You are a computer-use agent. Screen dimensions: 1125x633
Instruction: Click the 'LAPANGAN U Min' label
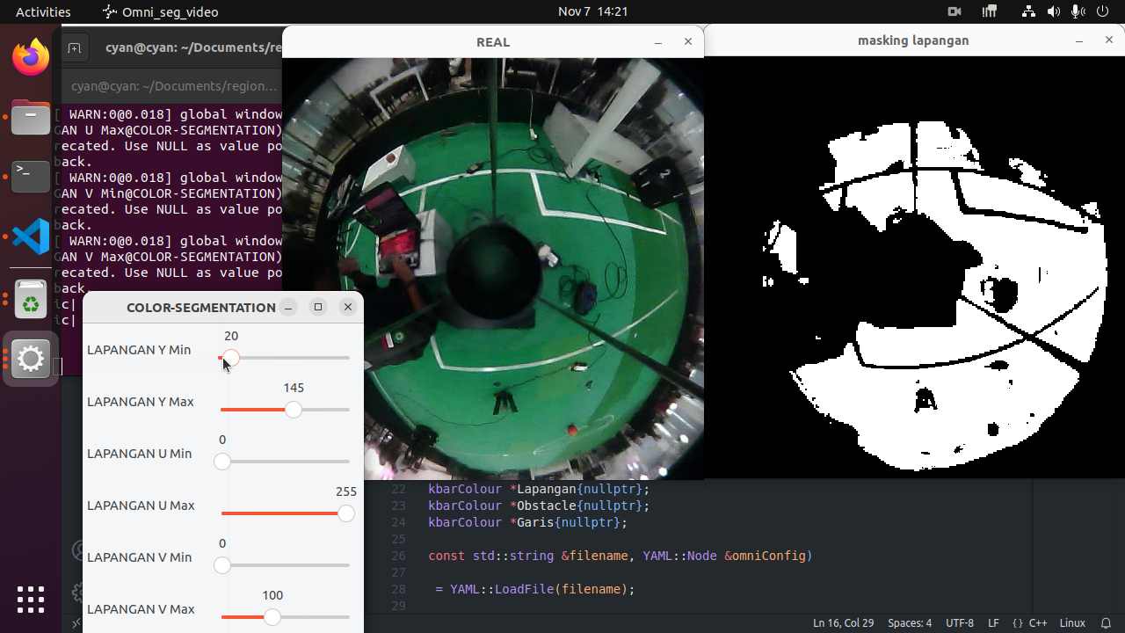(139, 454)
